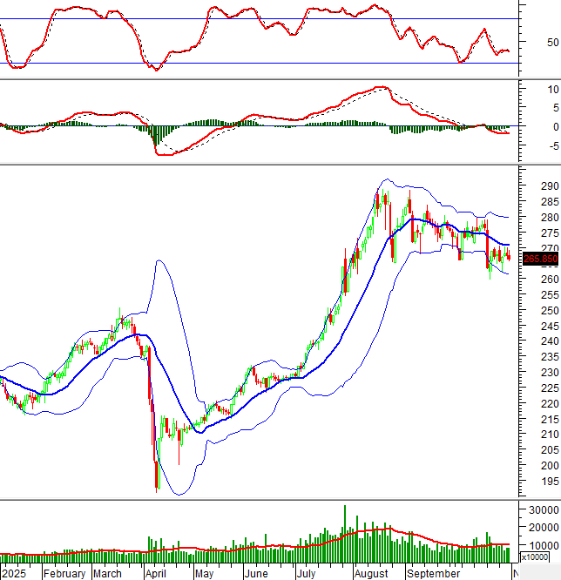561x580 pixels.
Task: Click the April label on time axis
Action: (x=155, y=574)
